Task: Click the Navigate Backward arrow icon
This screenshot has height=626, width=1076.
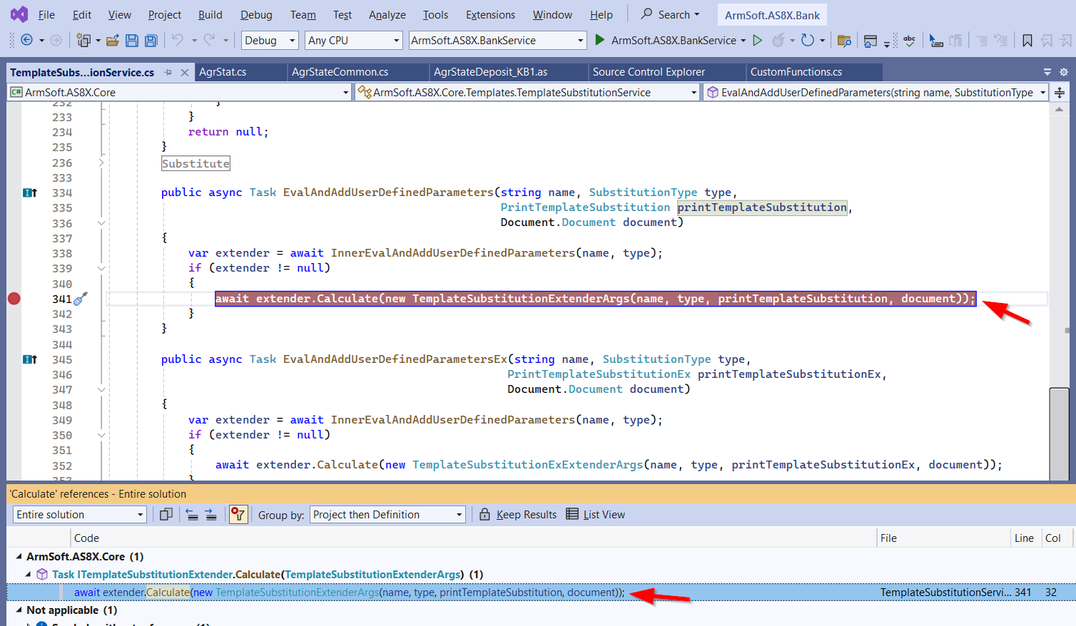Action: [x=26, y=41]
